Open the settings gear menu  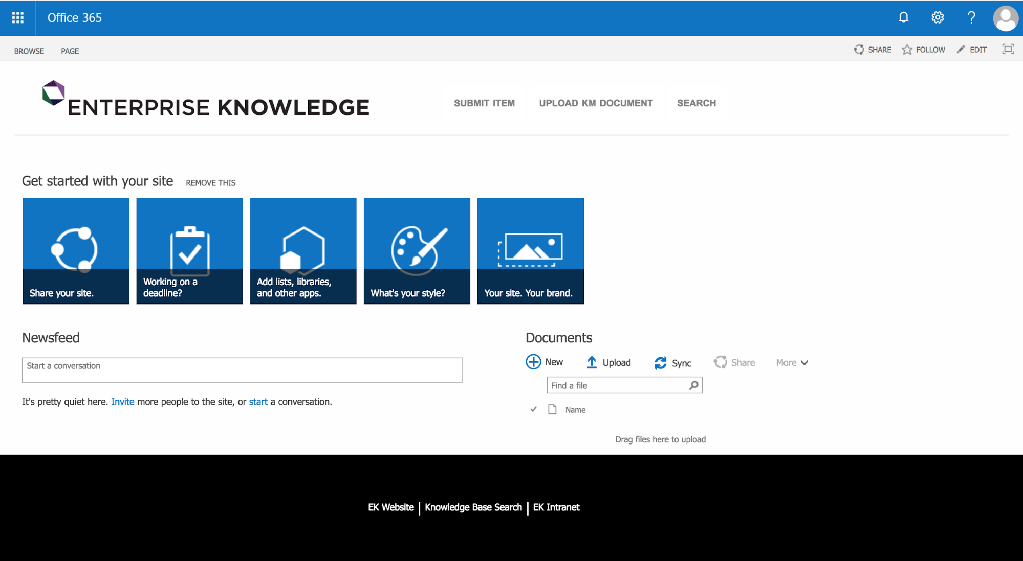[938, 18]
